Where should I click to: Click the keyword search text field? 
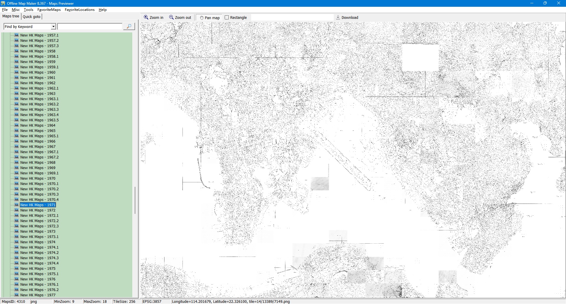coord(90,27)
